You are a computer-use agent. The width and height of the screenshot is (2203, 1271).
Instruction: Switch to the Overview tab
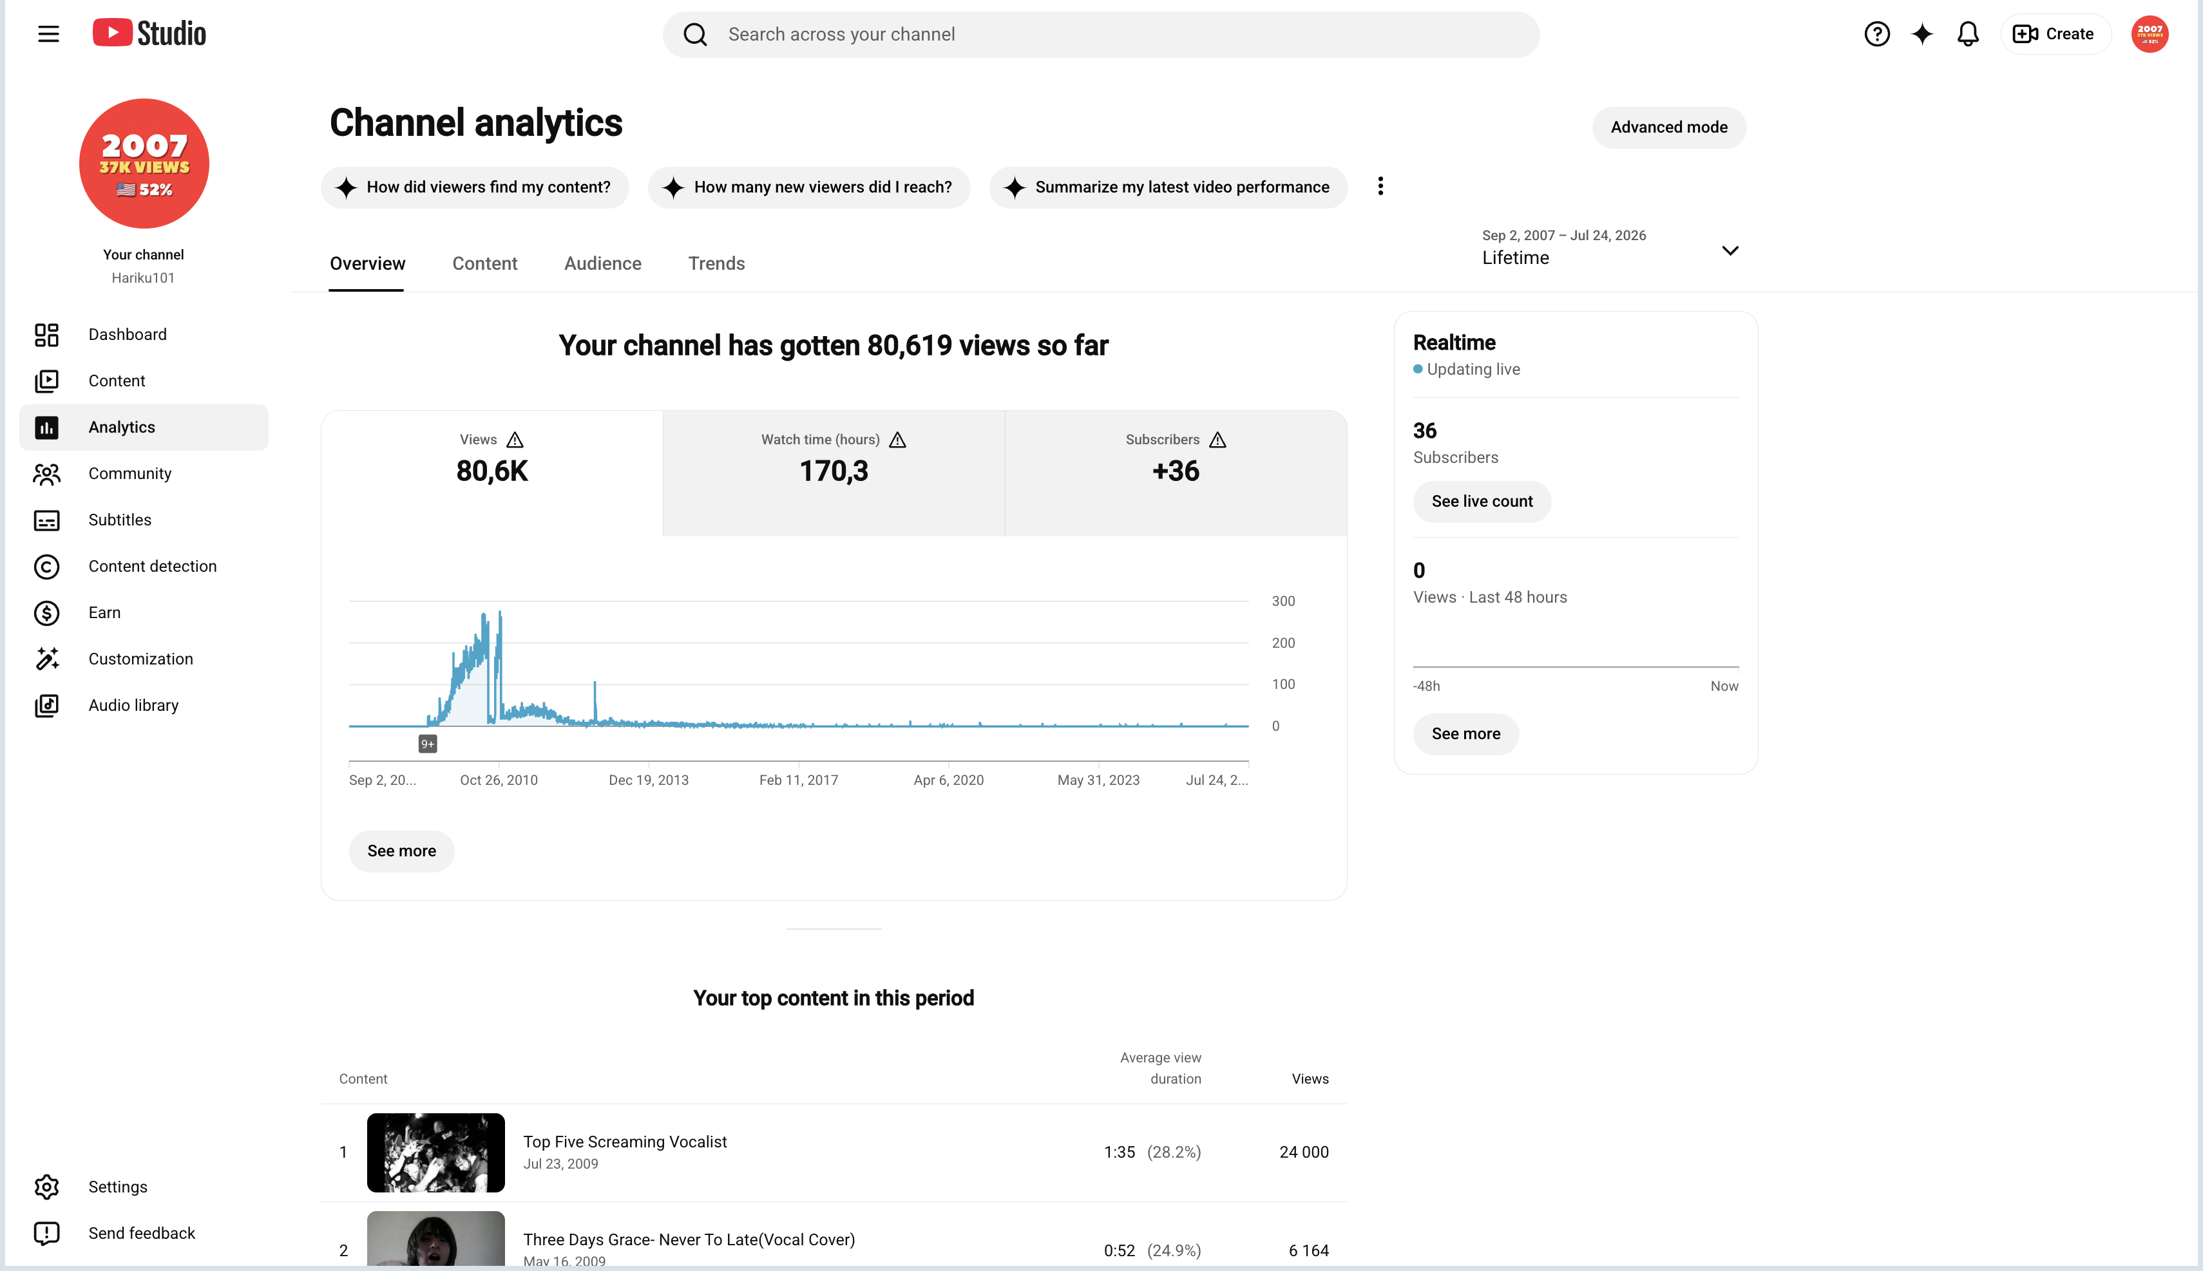(367, 263)
